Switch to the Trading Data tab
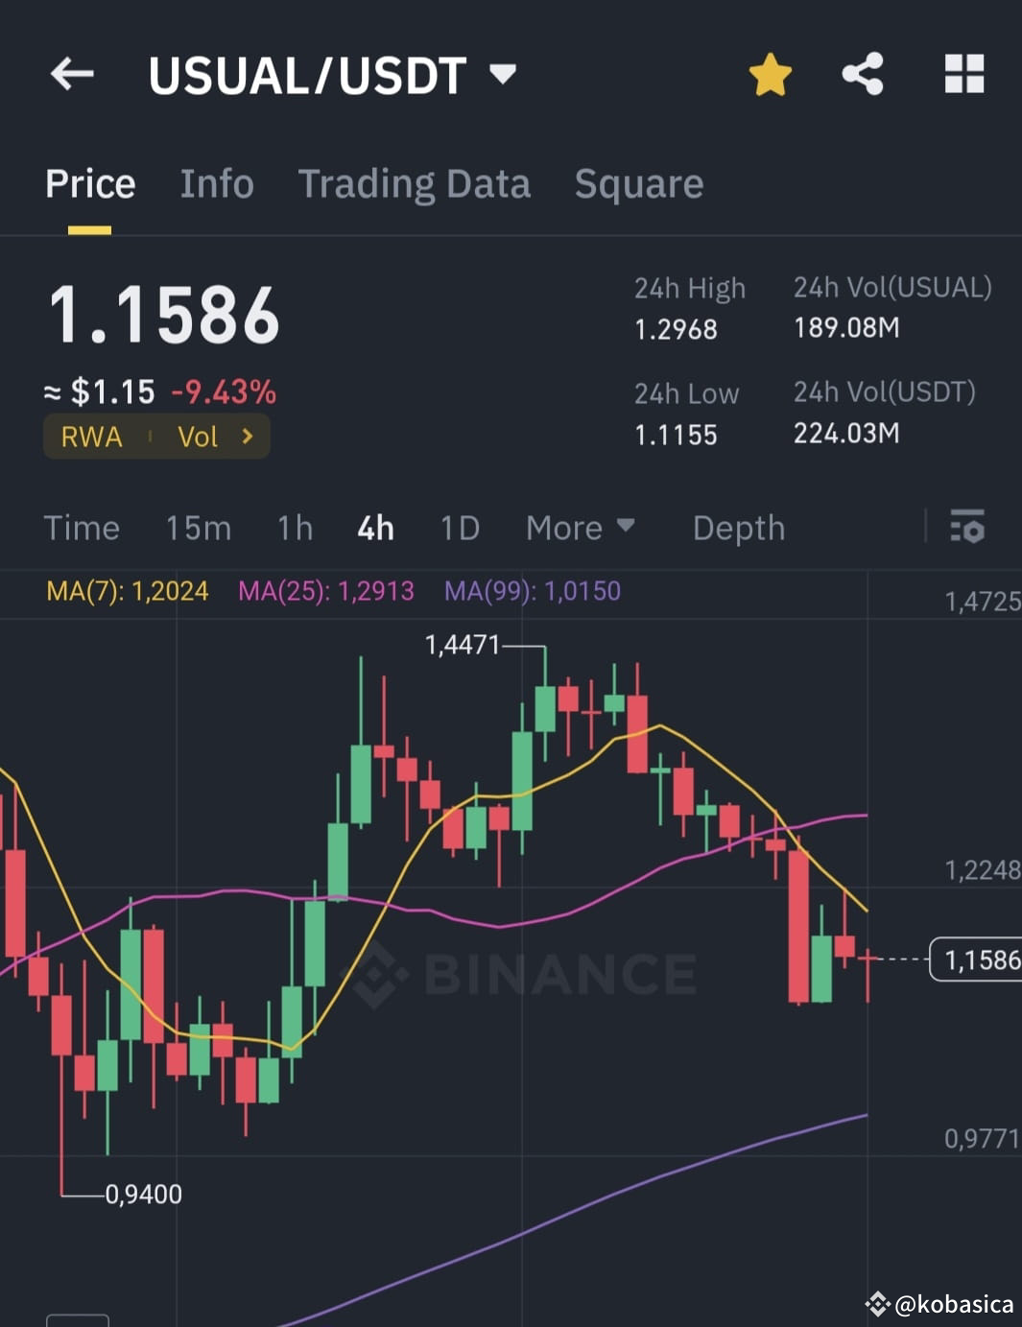 click(414, 184)
